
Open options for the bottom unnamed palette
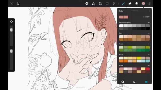149,65
